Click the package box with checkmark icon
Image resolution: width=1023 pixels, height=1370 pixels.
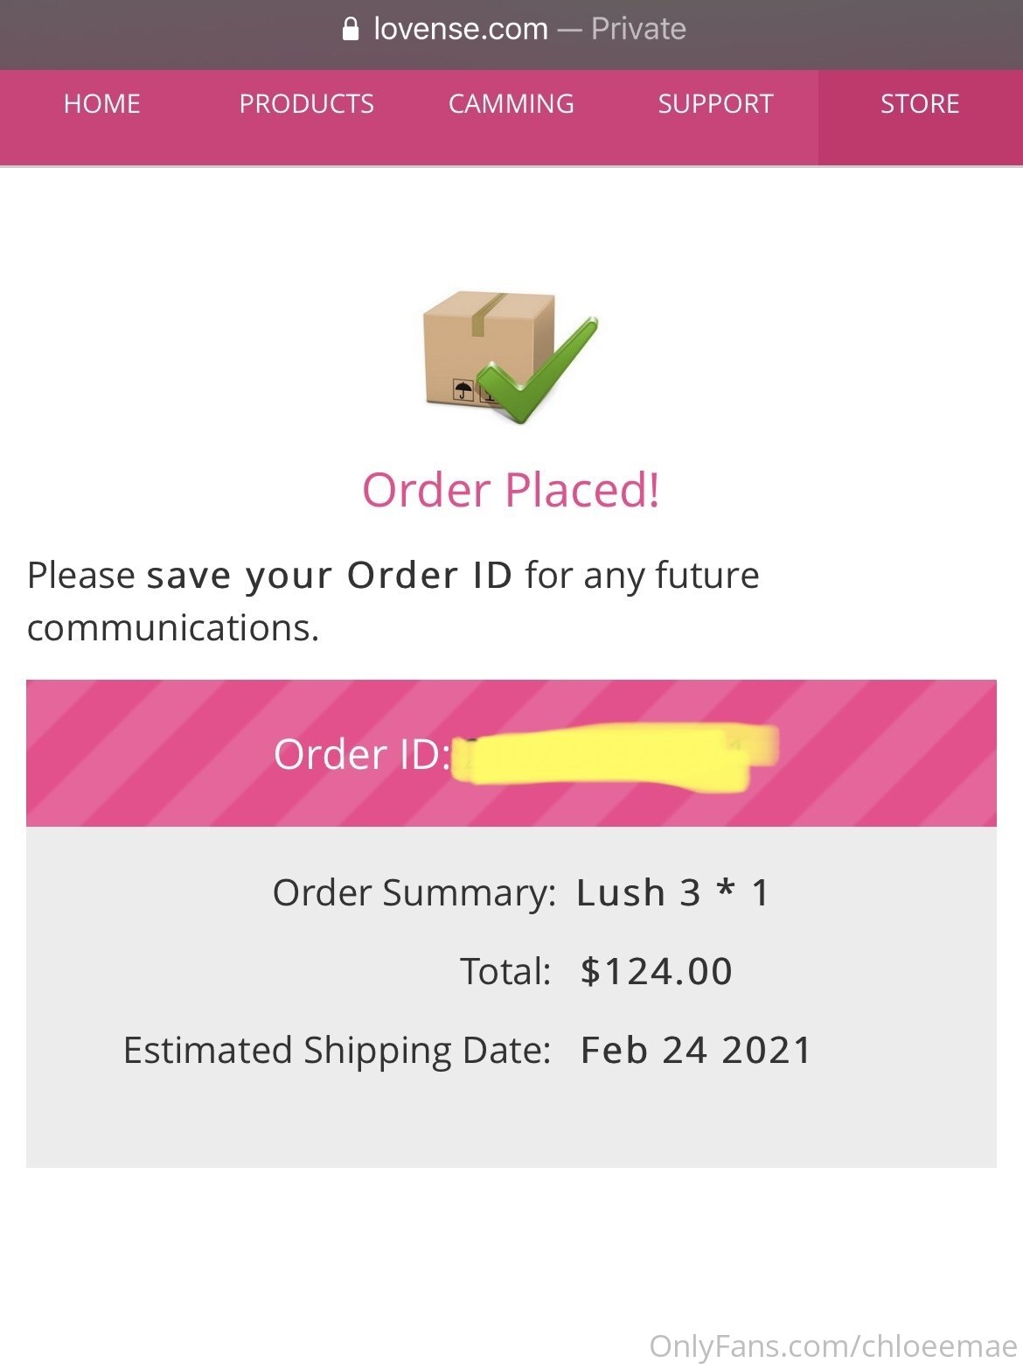(x=511, y=358)
